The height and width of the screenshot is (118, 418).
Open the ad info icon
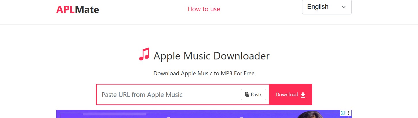pyautogui.click(x=343, y=113)
